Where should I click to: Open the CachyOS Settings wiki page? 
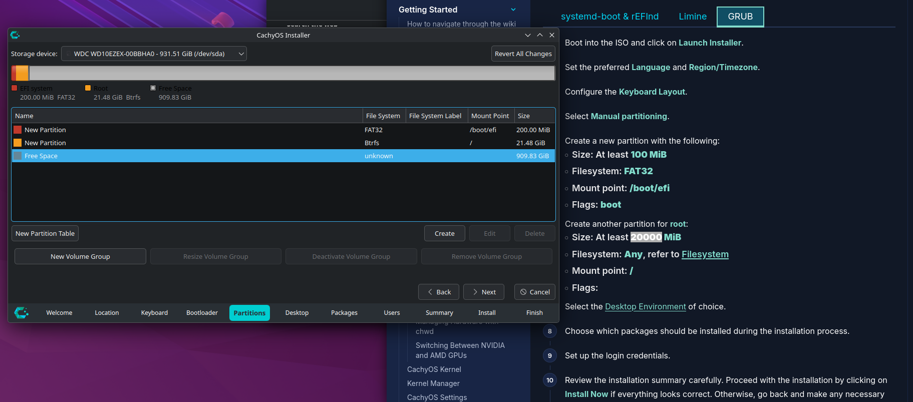click(437, 397)
